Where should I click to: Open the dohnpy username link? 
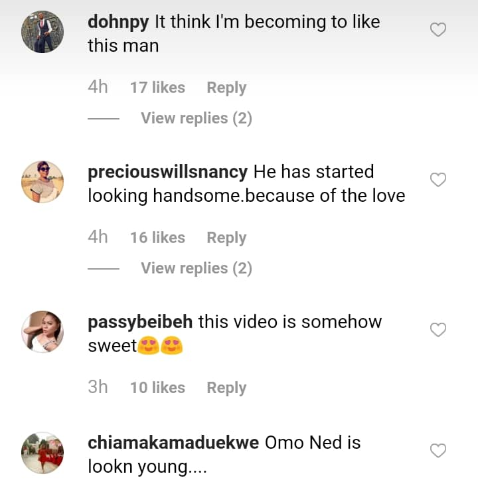[x=118, y=22]
